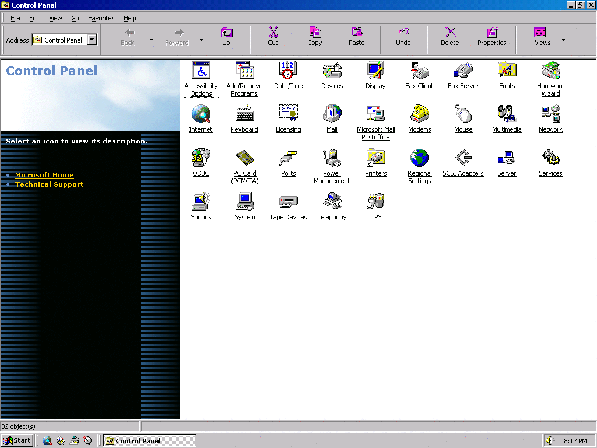597x448 pixels.
Task: Click the Views toolbar button
Action: [542, 37]
